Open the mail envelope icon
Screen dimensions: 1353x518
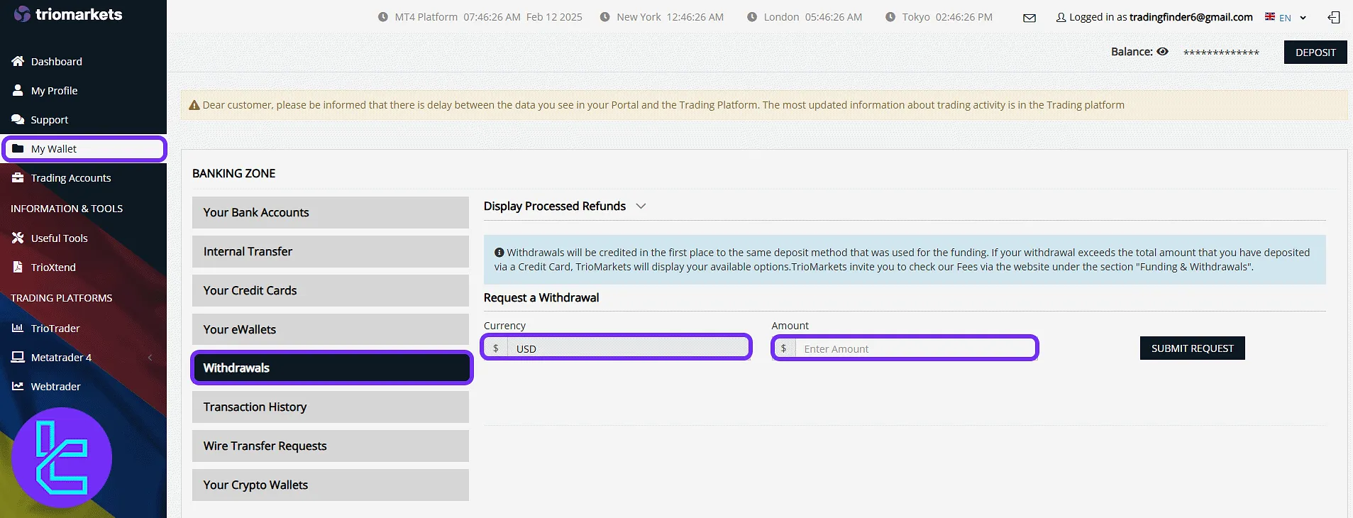pos(1029,18)
